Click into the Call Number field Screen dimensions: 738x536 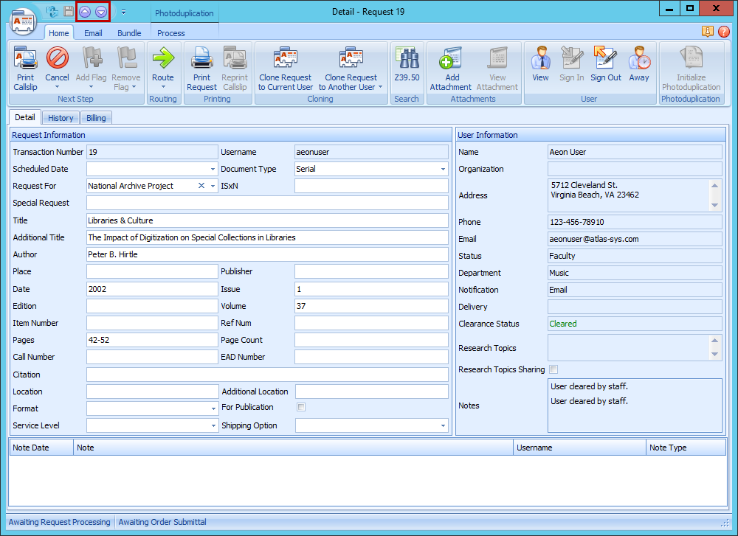(152, 358)
